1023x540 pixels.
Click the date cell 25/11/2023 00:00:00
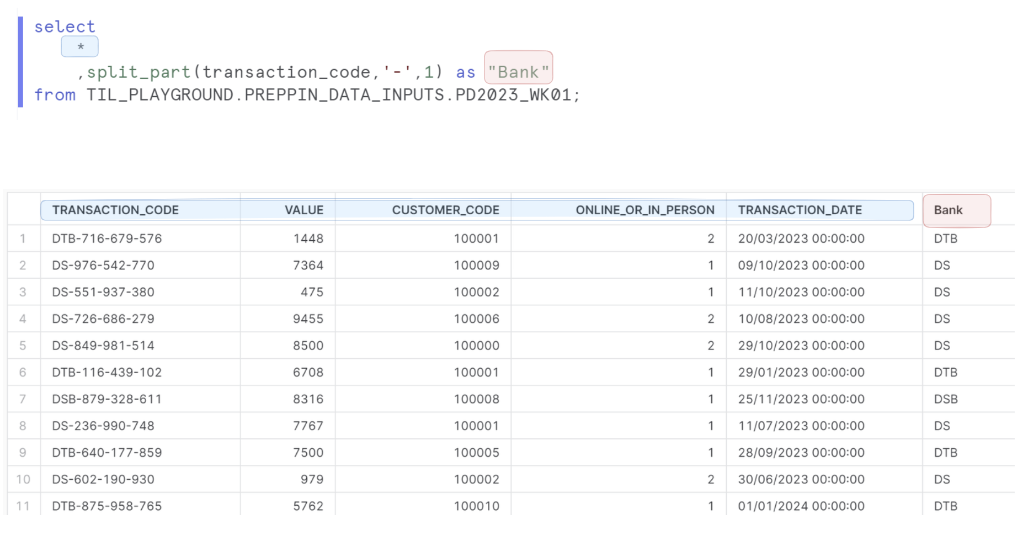coord(801,399)
